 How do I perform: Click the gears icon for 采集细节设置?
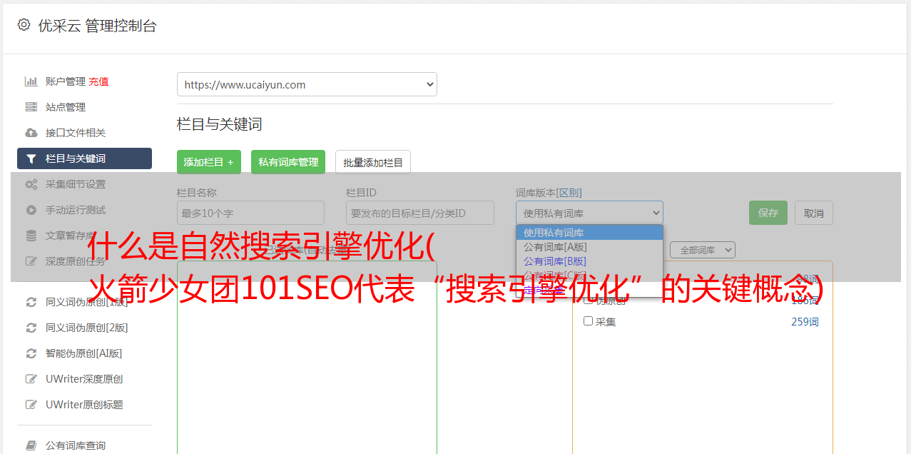point(31,184)
